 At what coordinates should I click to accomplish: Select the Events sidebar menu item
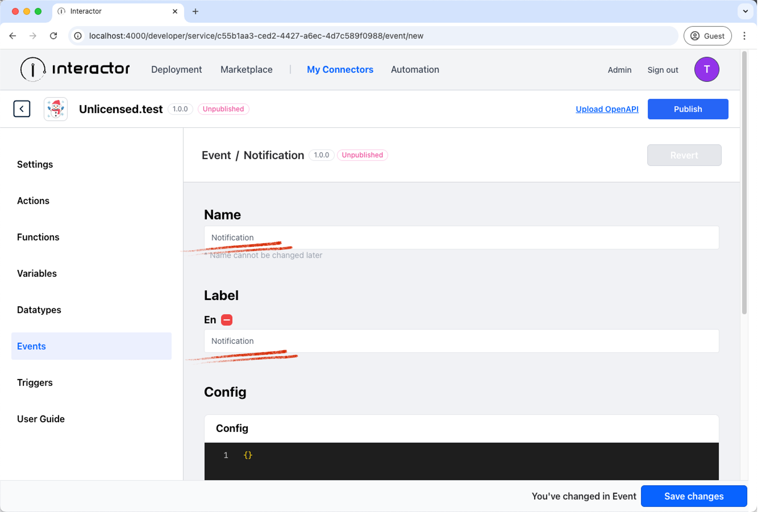(31, 346)
